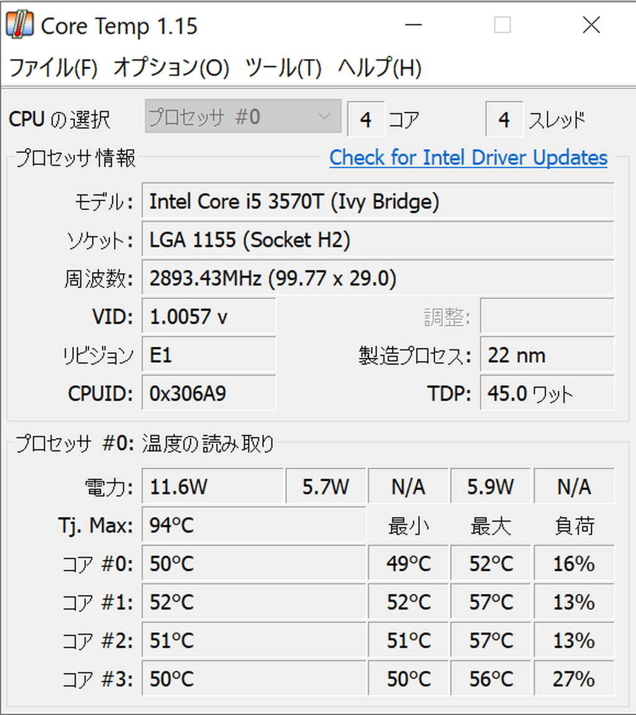Click Check for Intel Driver Updates
The height and width of the screenshot is (715, 636).
468,157
